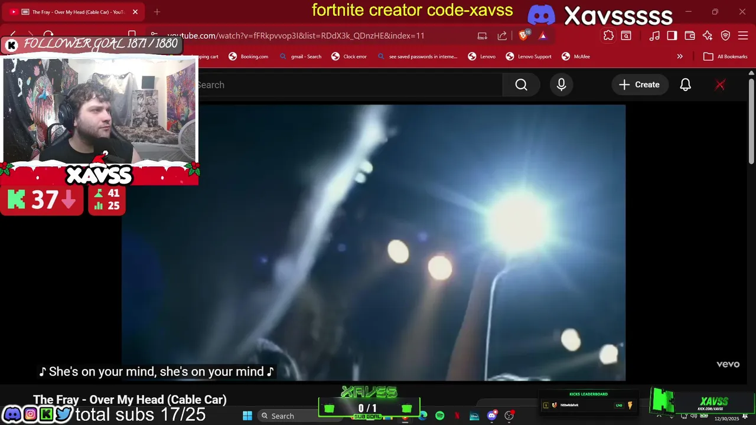Open the tab search icon in toolbar
The width and height of the screenshot is (756, 425).
pyautogui.click(x=626, y=35)
